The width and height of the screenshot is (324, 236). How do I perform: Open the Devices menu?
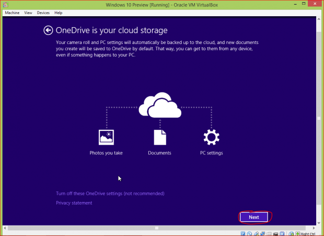(43, 13)
